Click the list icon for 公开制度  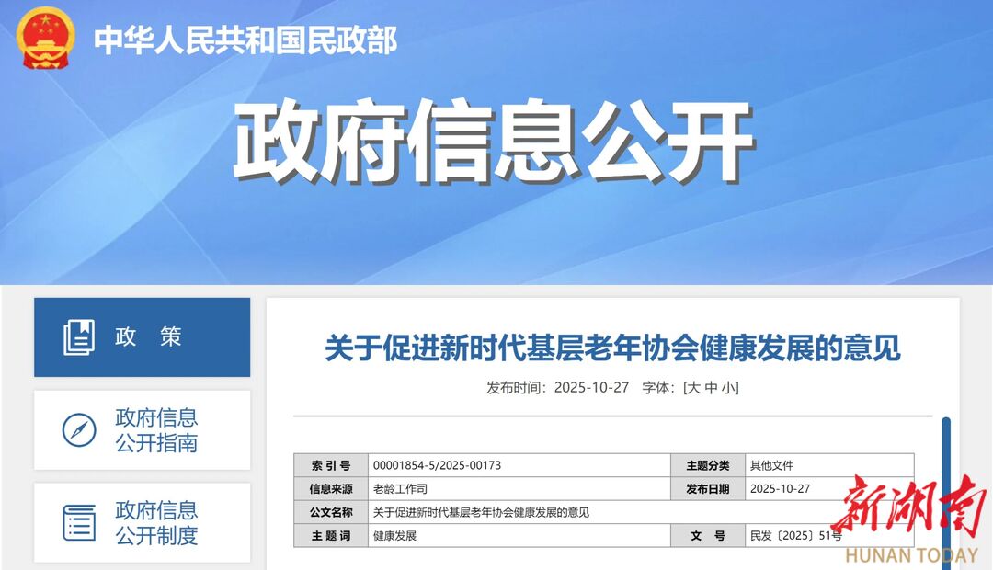79,522
